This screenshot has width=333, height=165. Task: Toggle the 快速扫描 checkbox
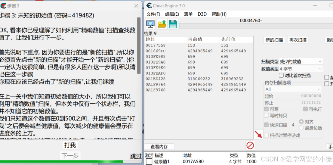(x=266, y=125)
